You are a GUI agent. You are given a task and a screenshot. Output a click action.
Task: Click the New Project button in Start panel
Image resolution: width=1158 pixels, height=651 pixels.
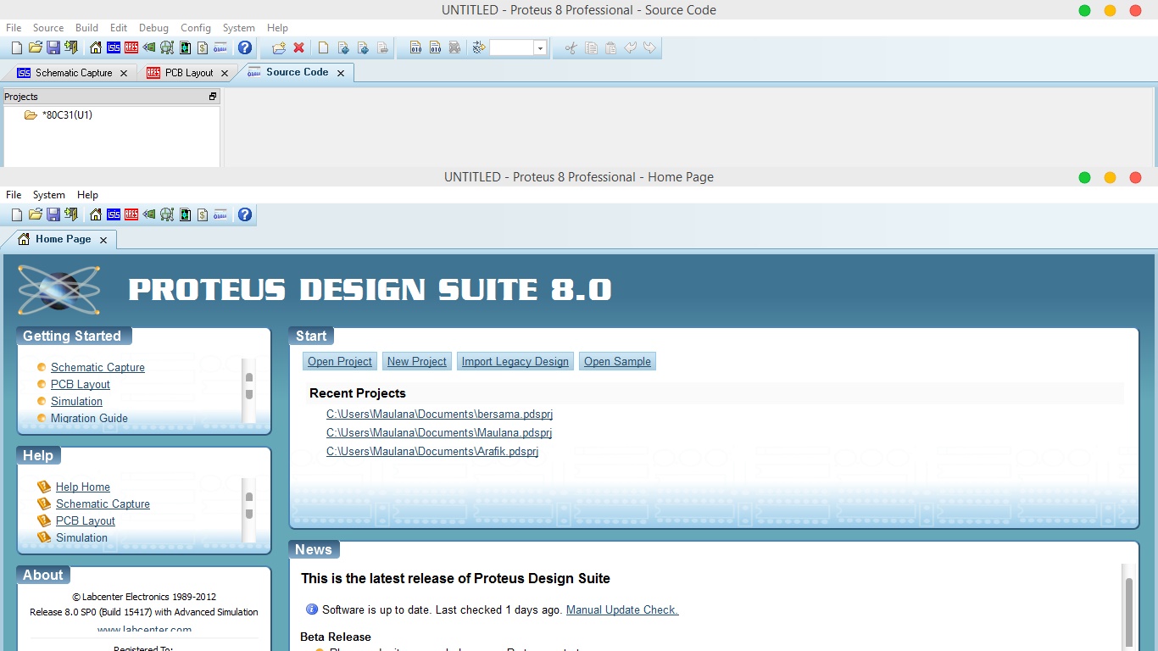click(x=417, y=361)
